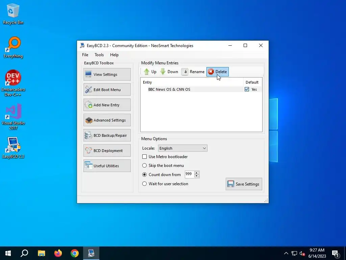Launch Google Chrome from taskbar
The image size is (346, 260).
[75, 253]
